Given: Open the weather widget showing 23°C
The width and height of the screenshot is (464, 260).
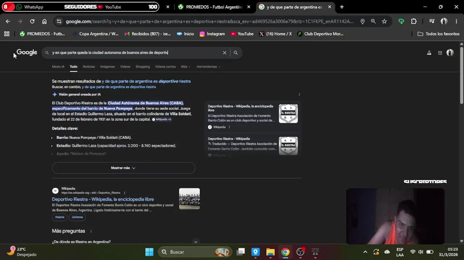Looking at the screenshot, I should (x=22, y=252).
